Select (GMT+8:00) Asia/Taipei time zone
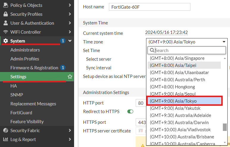Screen dimensions: 230x147 [x=184, y=65]
